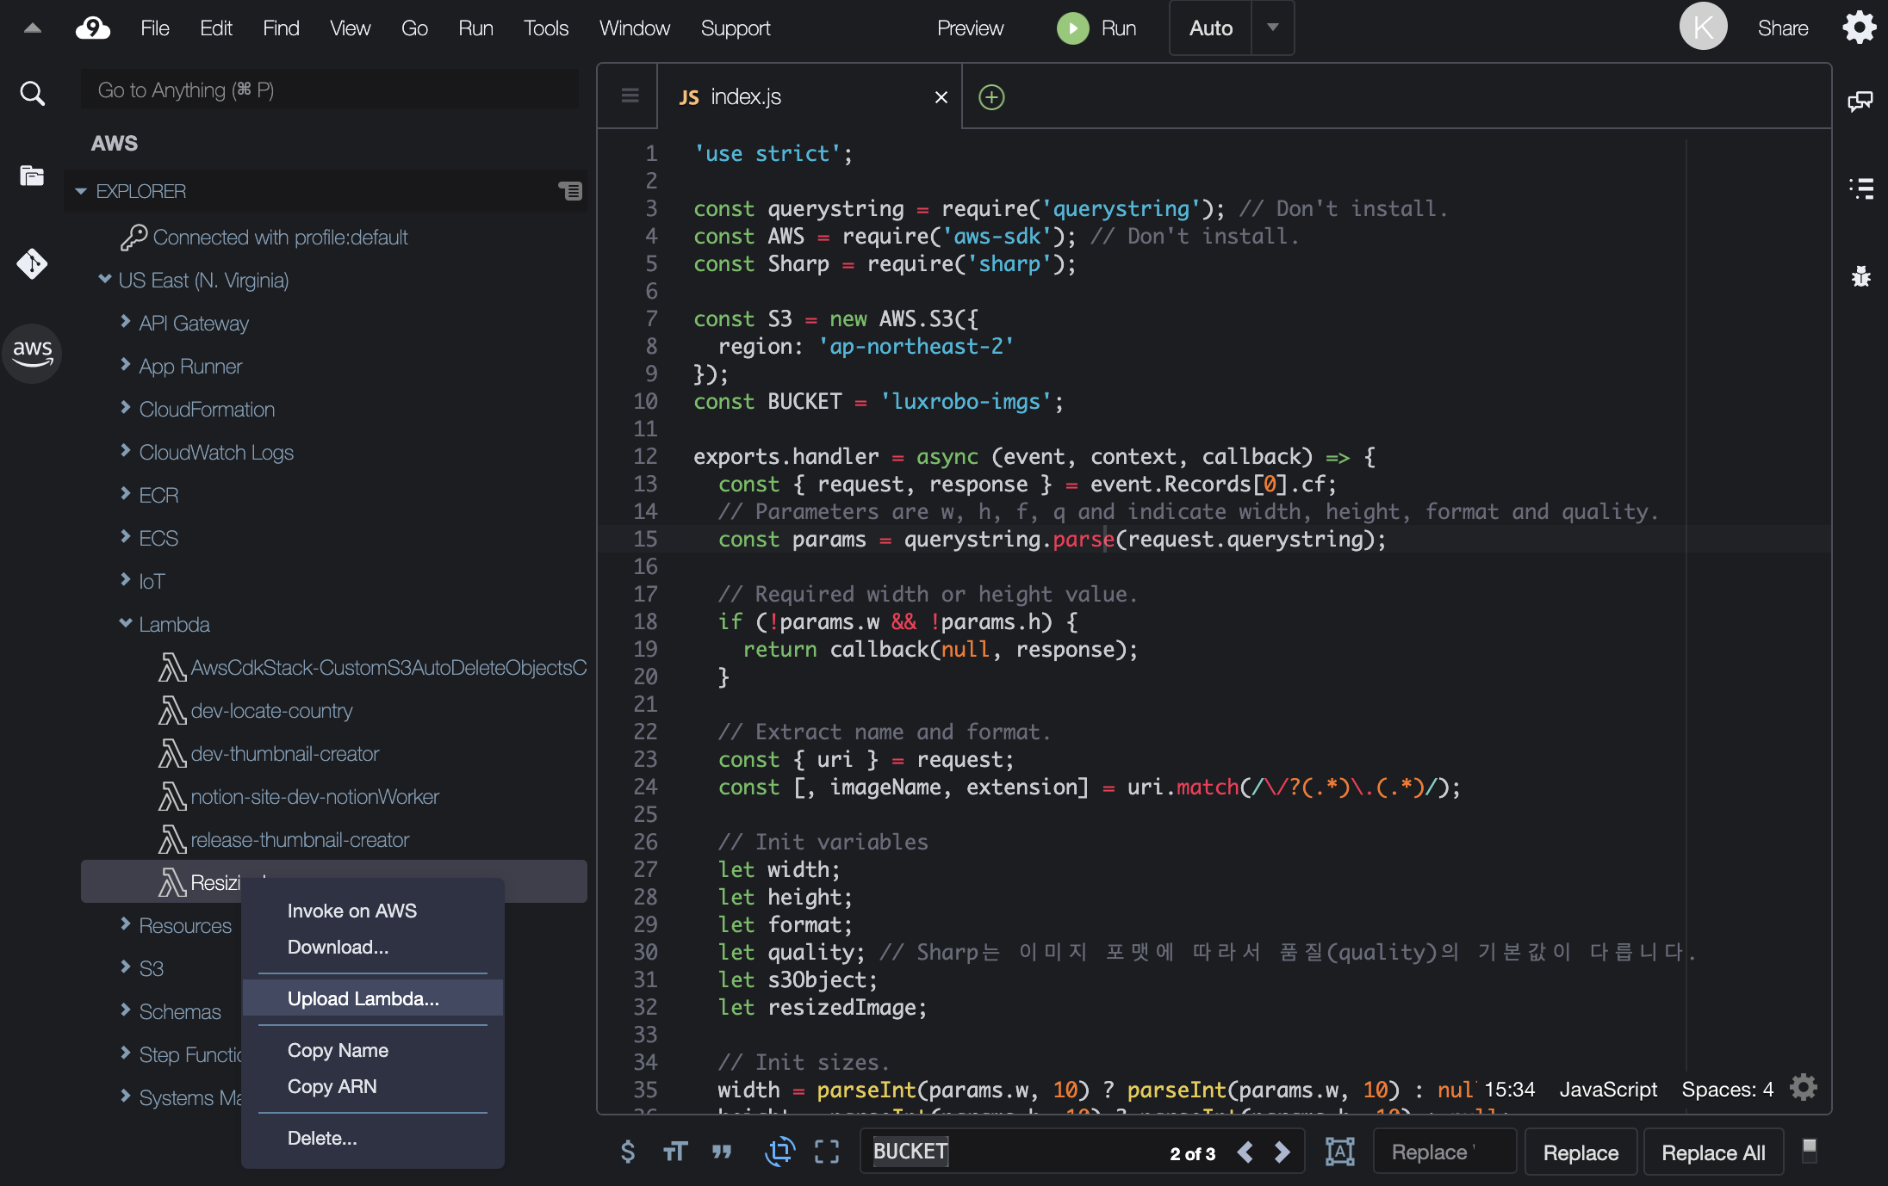Click the Go to Anything field

332,90
